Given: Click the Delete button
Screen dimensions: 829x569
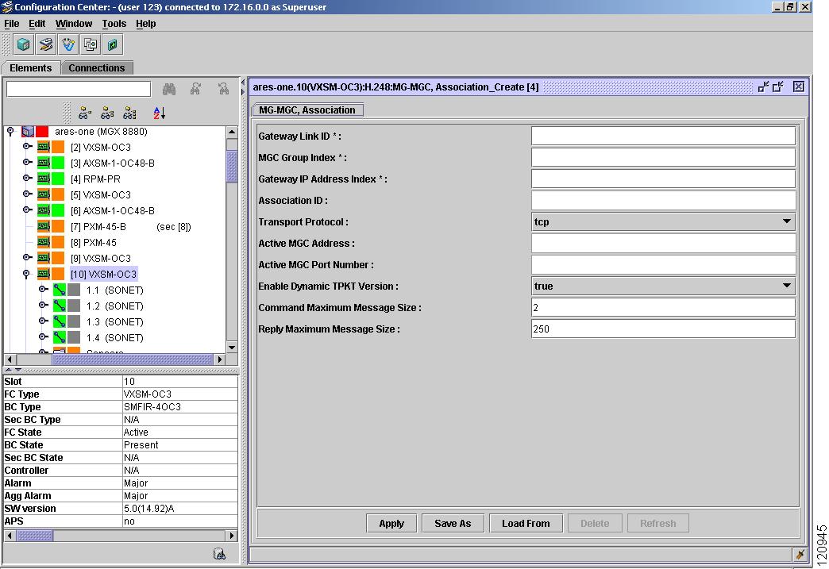Looking at the screenshot, I should 595,524.
